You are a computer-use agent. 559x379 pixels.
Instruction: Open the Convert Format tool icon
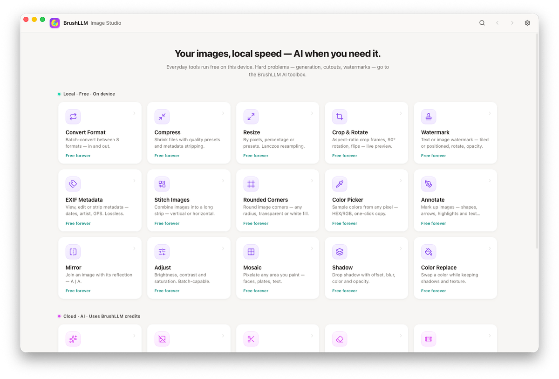(x=73, y=117)
